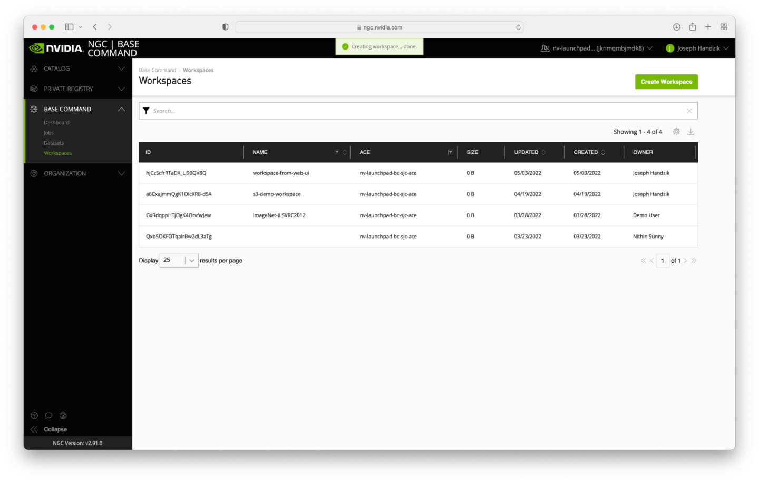Toggle the Name column filter icon
This screenshot has height=481, width=759.
(x=337, y=152)
